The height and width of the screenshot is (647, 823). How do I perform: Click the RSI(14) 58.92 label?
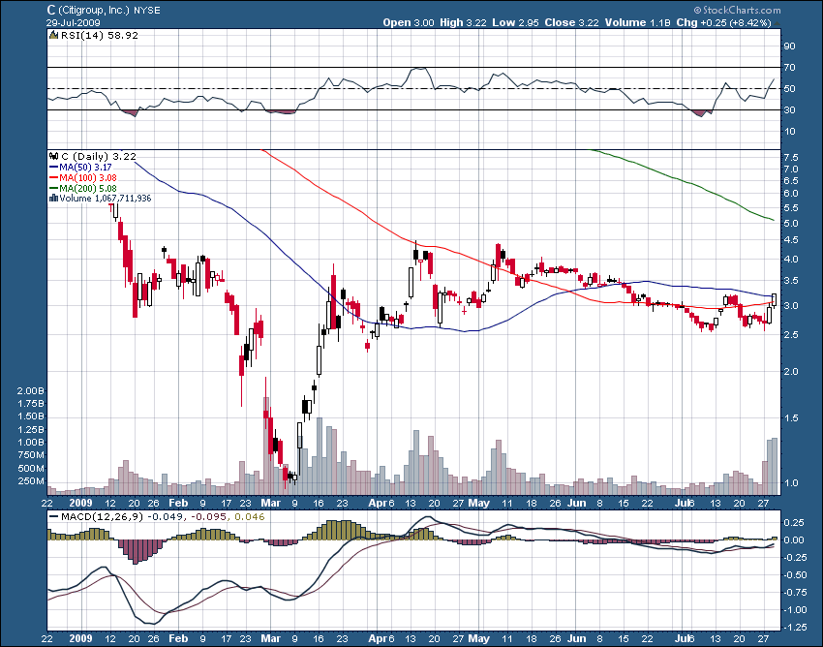pyautogui.click(x=100, y=35)
